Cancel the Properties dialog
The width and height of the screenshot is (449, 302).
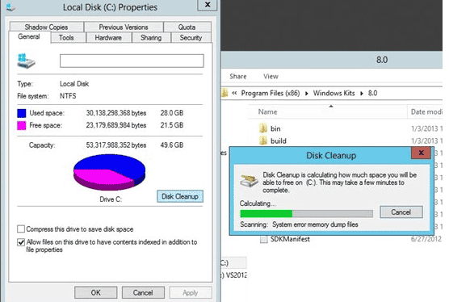tap(143, 292)
